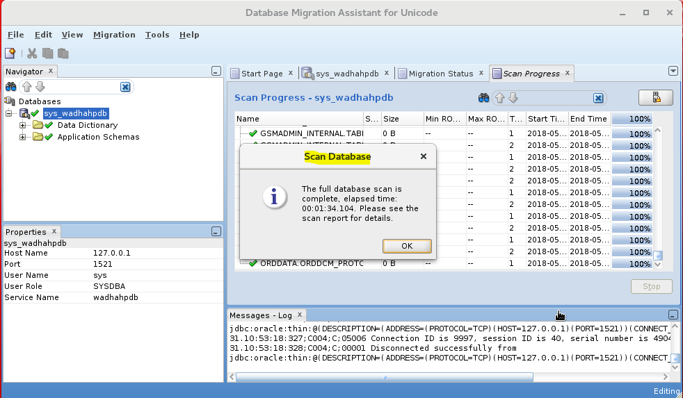Image resolution: width=683 pixels, height=398 pixels.
Task: Click the End Time column header
Action: pyautogui.click(x=589, y=119)
